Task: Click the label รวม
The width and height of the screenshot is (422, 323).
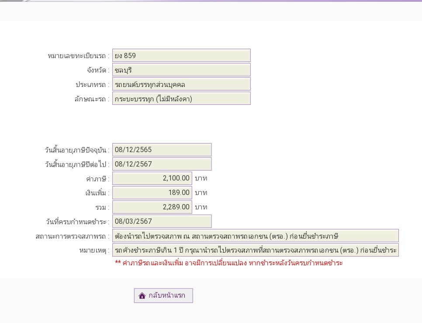Action: tap(102, 208)
